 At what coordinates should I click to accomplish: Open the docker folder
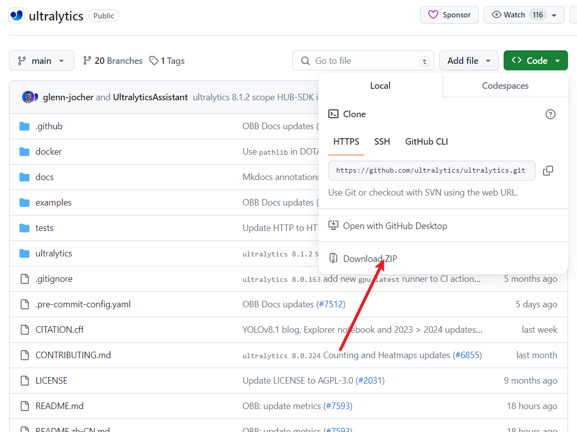[x=48, y=152]
